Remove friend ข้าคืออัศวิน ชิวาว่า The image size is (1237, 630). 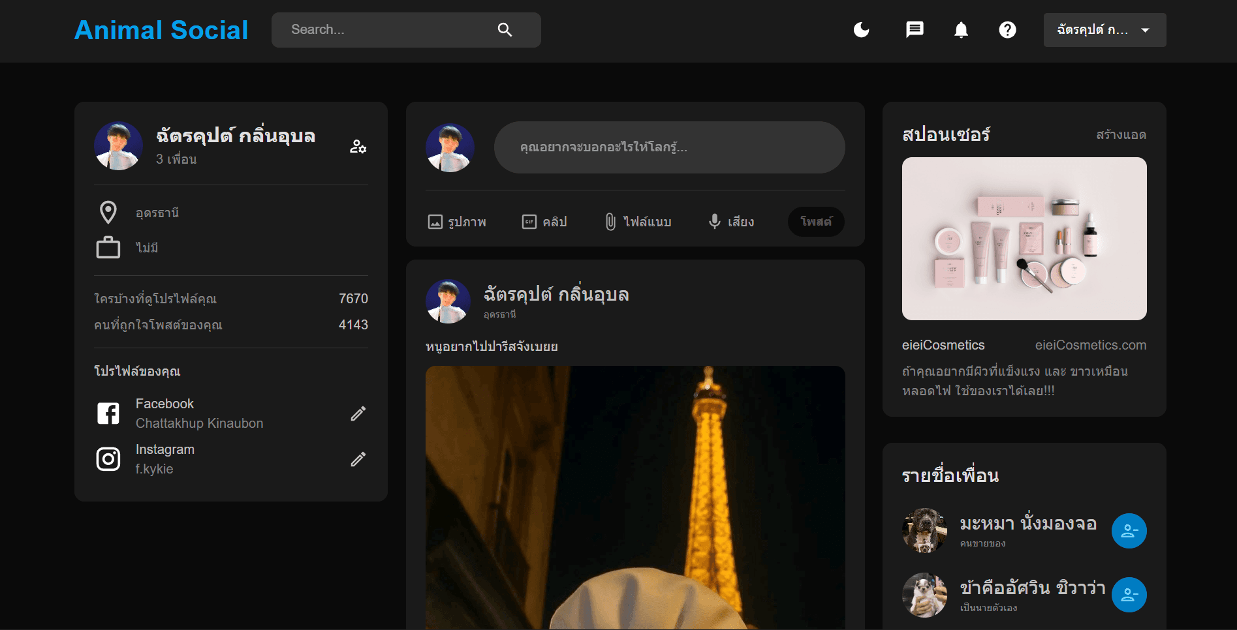(x=1129, y=595)
